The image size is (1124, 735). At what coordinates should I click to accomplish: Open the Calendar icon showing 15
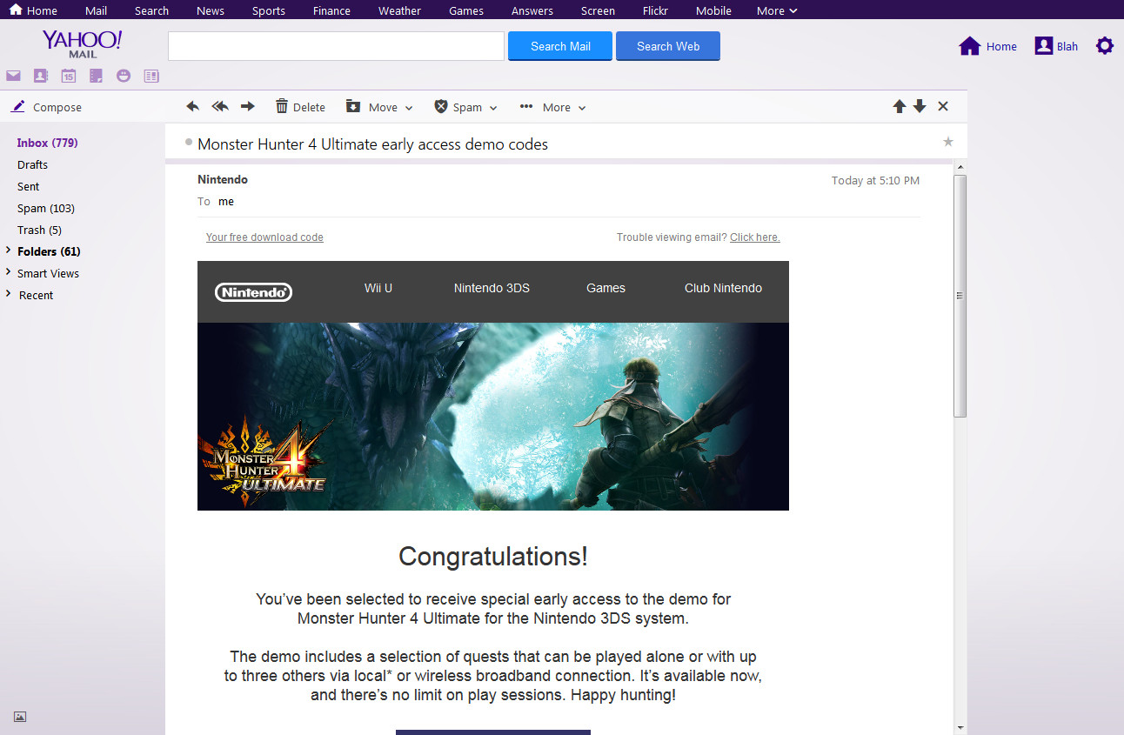coord(68,76)
